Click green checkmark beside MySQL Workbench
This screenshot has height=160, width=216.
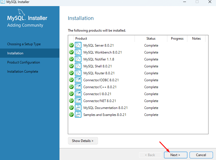tap(71, 52)
